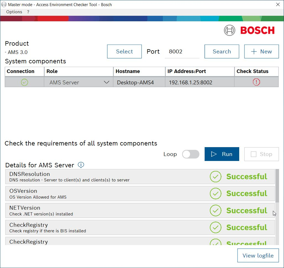
Task: Click the Select product button
Action: pos(124,52)
